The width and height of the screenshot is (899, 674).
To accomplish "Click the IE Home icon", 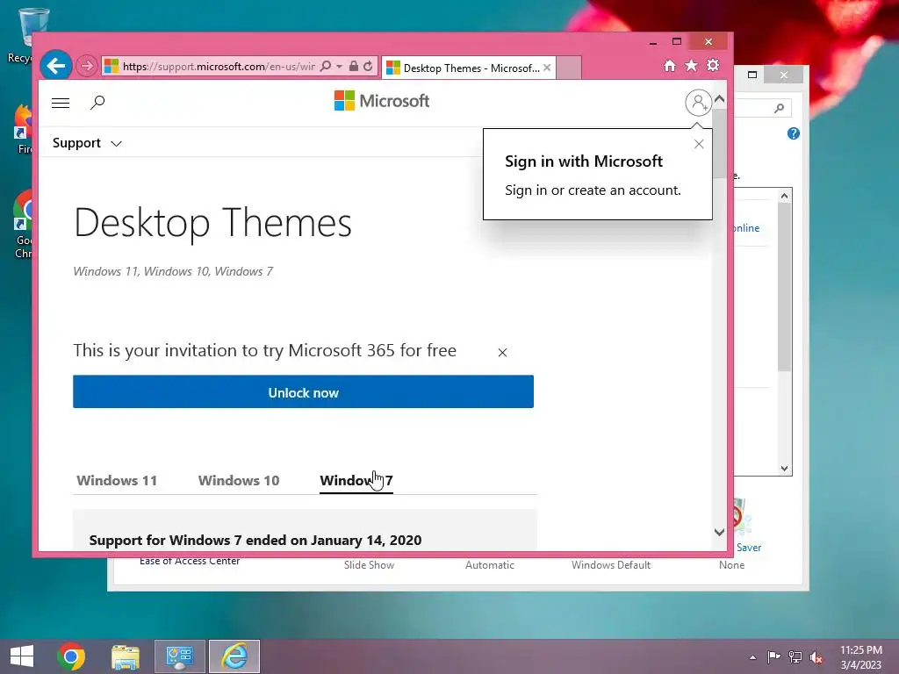I will tap(669, 66).
